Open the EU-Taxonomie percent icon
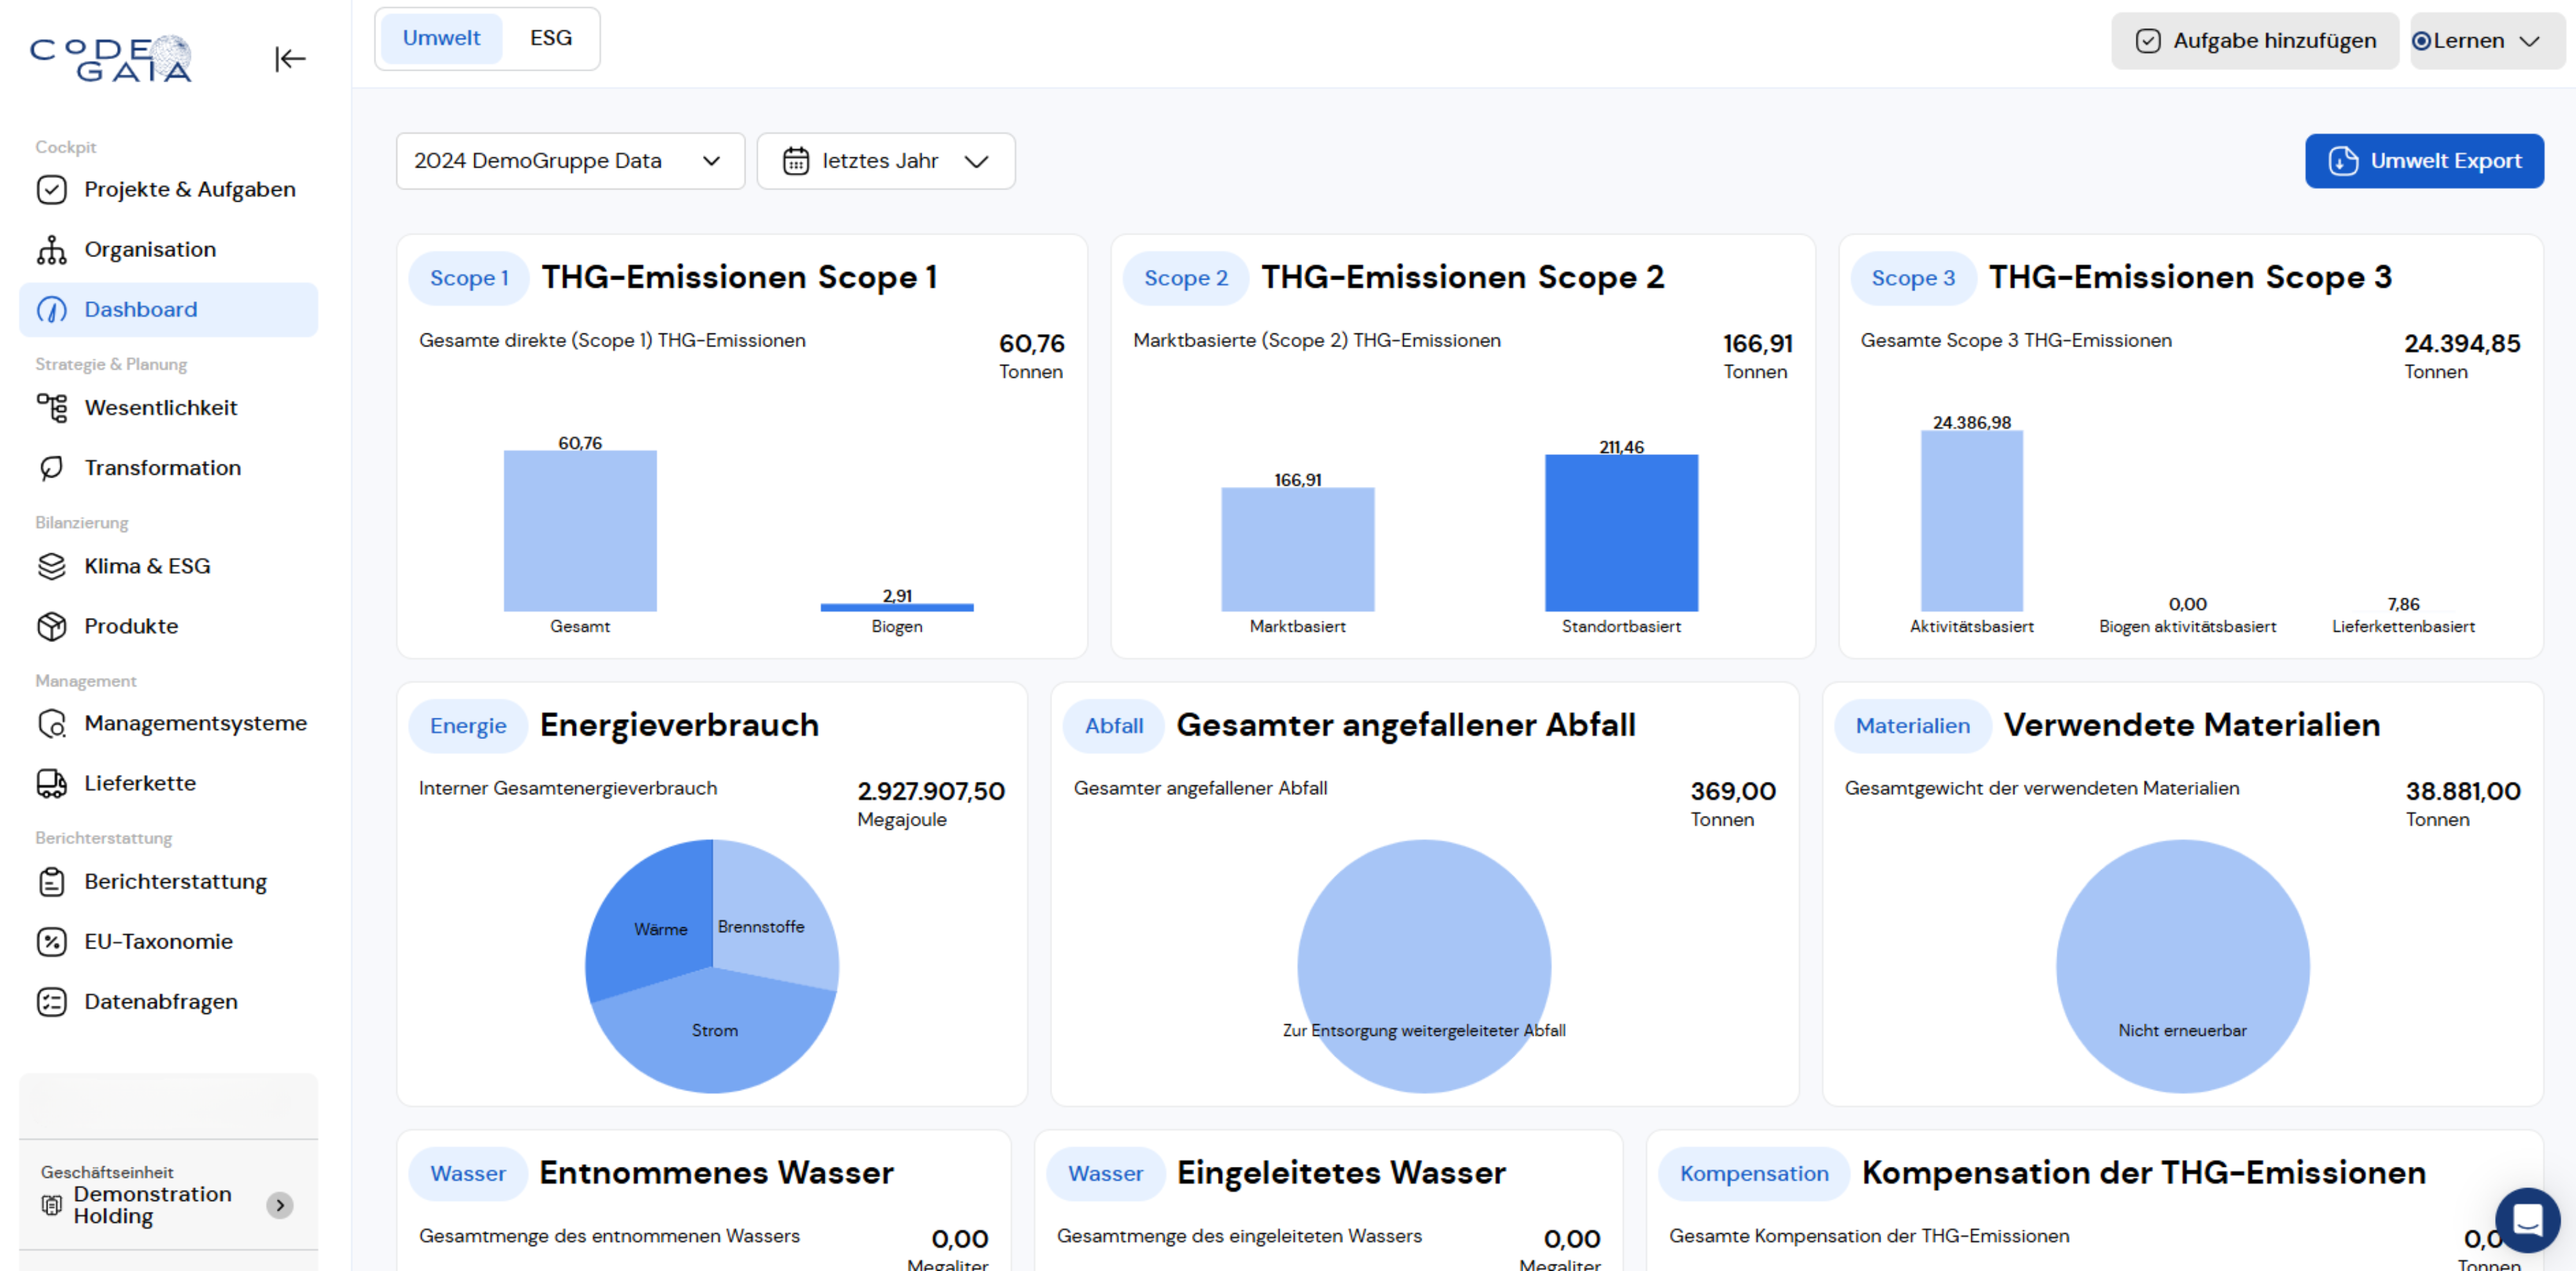This screenshot has height=1271, width=2576. (51, 941)
